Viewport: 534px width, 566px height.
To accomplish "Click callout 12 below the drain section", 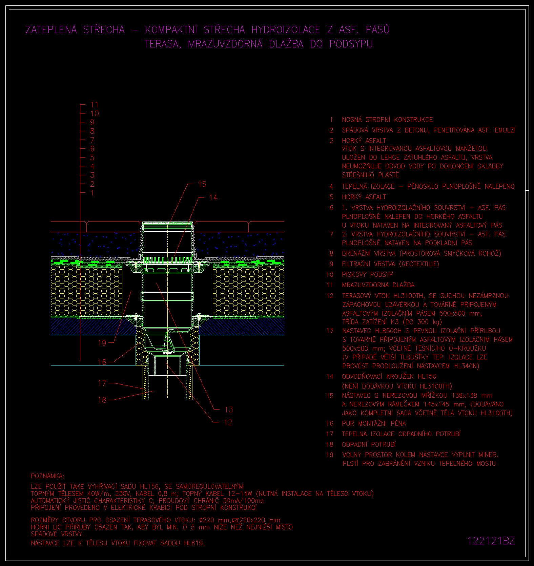I will click(x=228, y=422).
